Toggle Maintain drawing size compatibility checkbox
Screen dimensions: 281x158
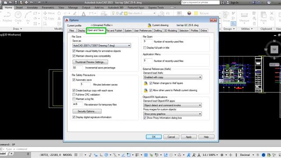[x=74, y=56]
